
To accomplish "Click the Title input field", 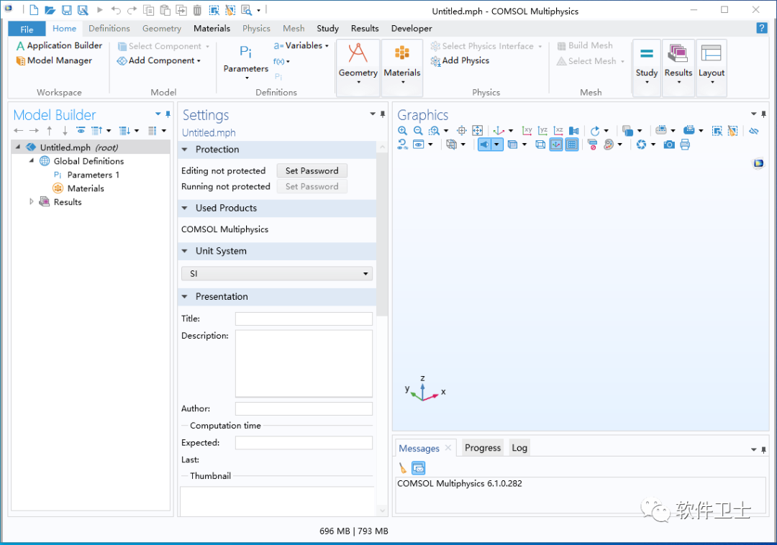I will click(304, 319).
